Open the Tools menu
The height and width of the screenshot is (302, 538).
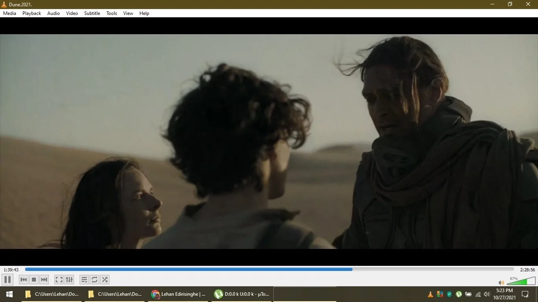click(112, 13)
